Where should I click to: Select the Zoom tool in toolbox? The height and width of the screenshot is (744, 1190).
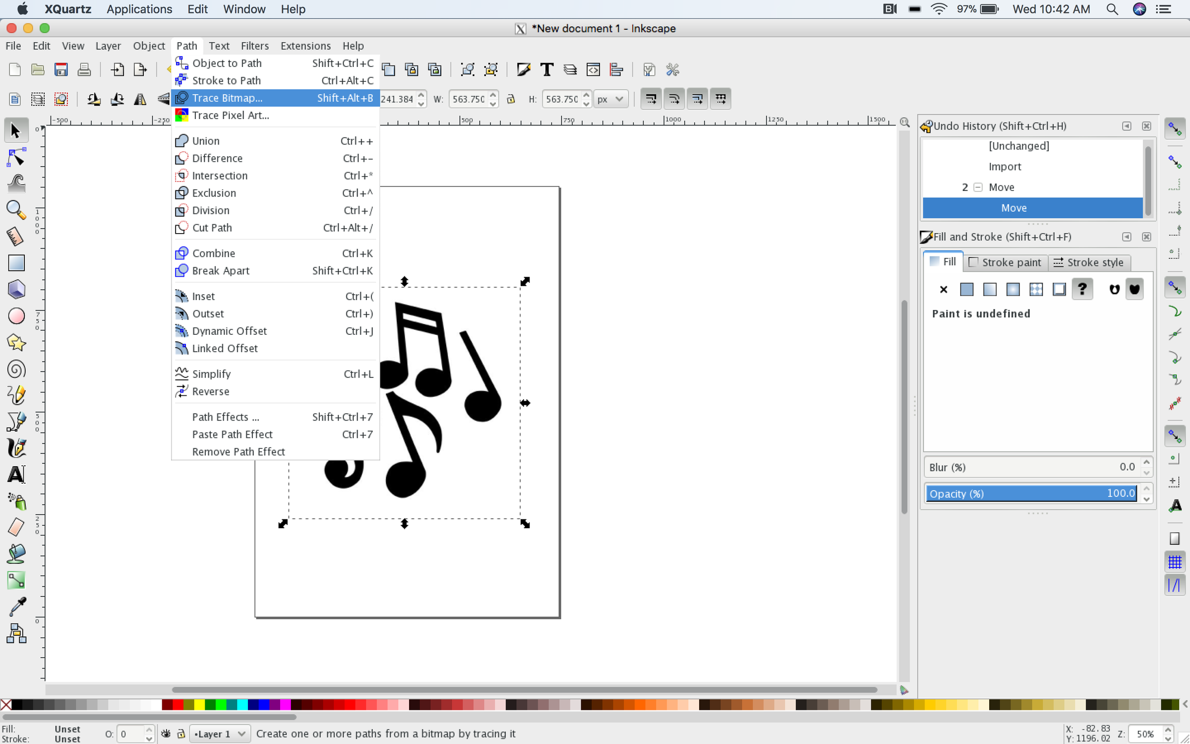16,210
